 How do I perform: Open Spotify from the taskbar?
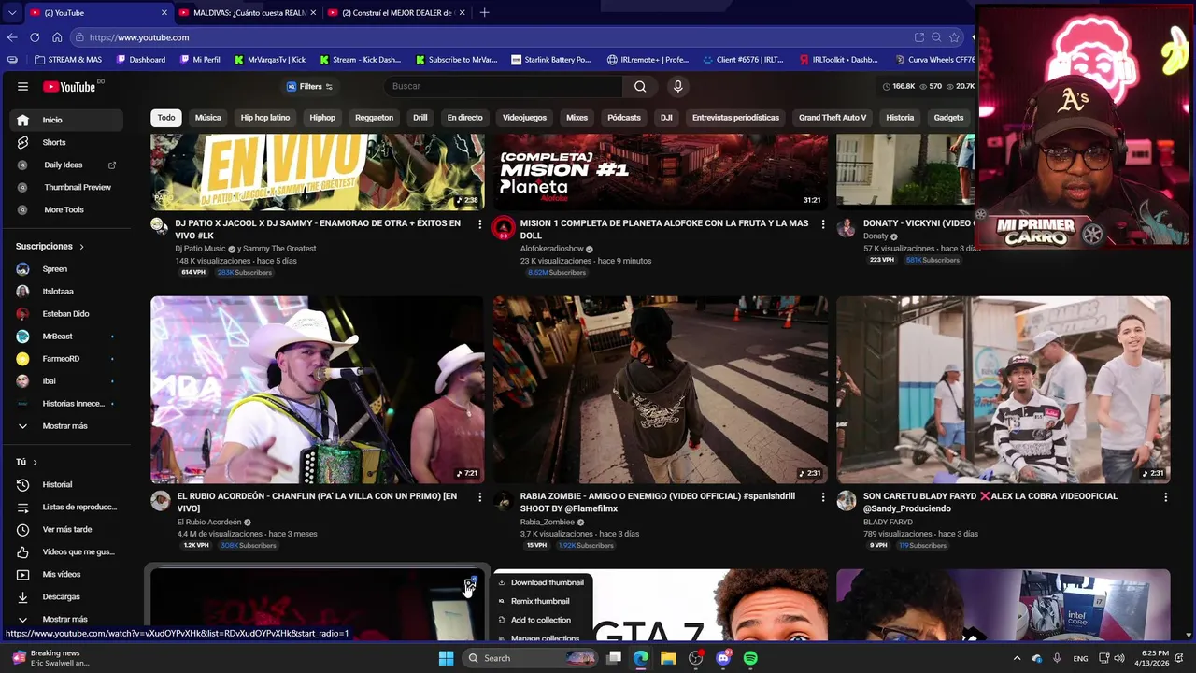click(x=750, y=658)
